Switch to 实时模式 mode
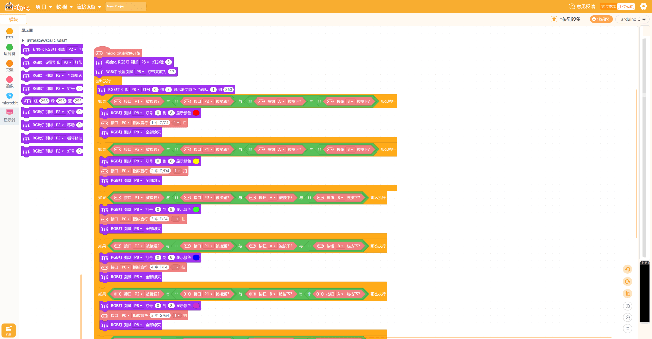Image resolution: width=652 pixels, height=339 pixels. click(609, 6)
